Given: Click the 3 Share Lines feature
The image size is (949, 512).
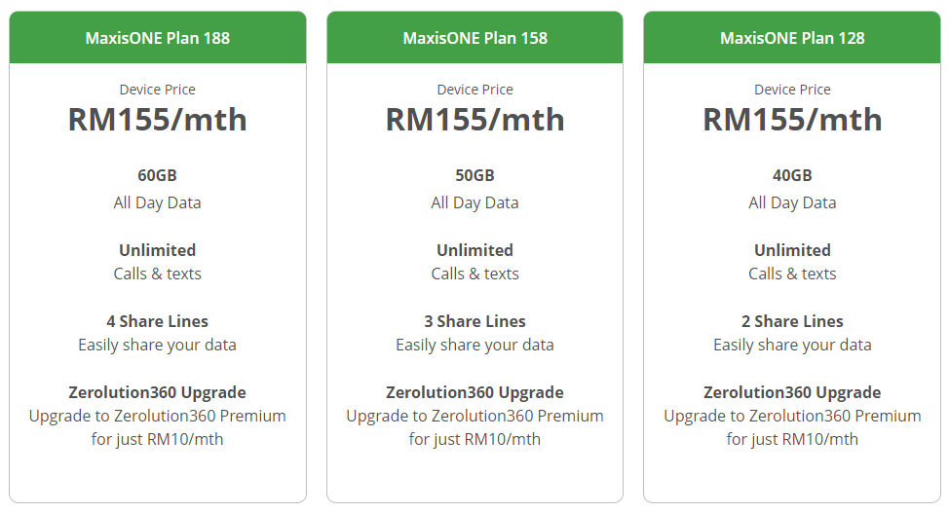Looking at the screenshot, I should (x=475, y=321).
